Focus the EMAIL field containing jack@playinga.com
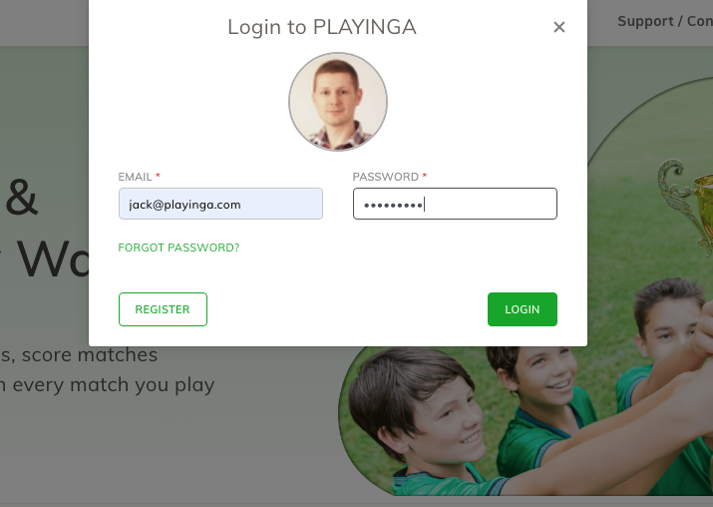Image resolution: width=713 pixels, height=507 pixels. click(220, 204)
